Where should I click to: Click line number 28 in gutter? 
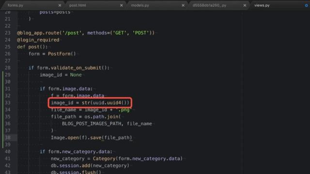(8, 68)
